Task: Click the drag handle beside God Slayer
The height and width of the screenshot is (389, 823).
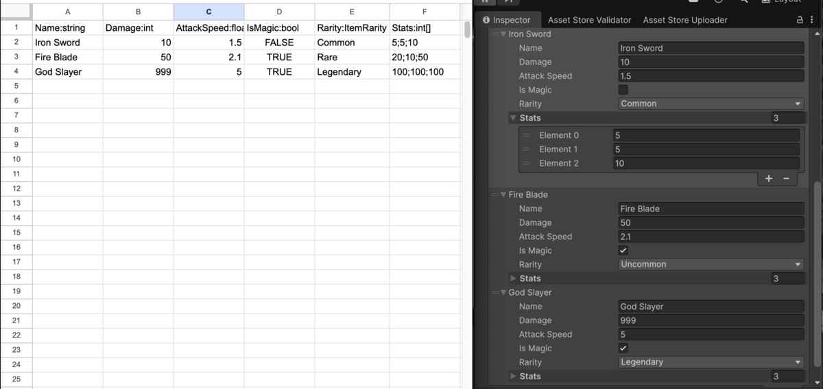Action: (495, 293)
